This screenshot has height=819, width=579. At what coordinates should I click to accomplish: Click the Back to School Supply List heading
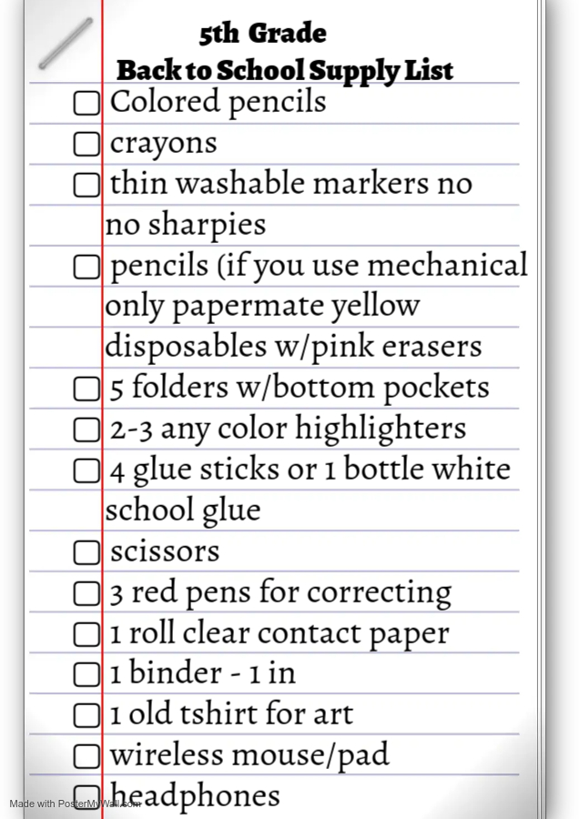pyautogui.click(x=285, y=71)
